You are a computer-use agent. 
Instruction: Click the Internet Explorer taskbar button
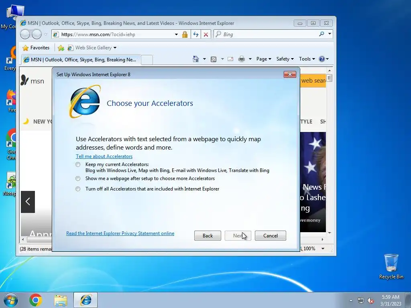point(86,300)
